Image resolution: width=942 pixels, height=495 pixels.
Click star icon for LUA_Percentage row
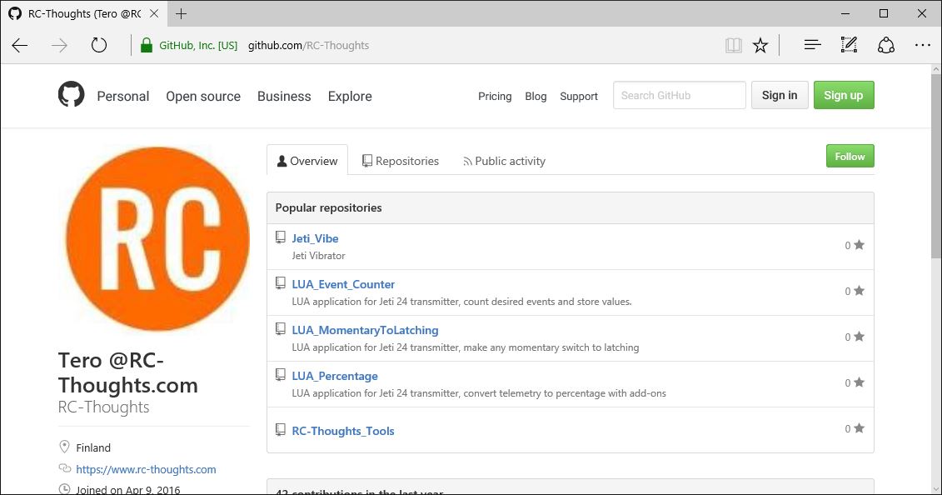[859, 382]
